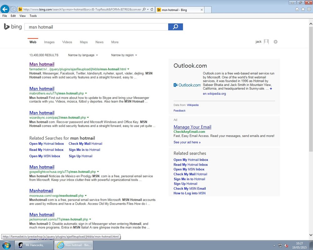Click the vertical scrollbar thumb
This screenshot has width=313, height=250.
[311, 89]
